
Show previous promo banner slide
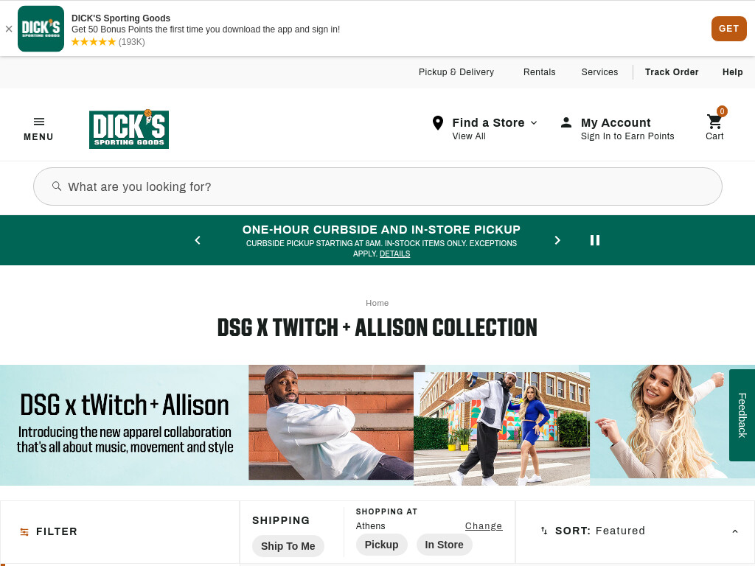[198, 240]
